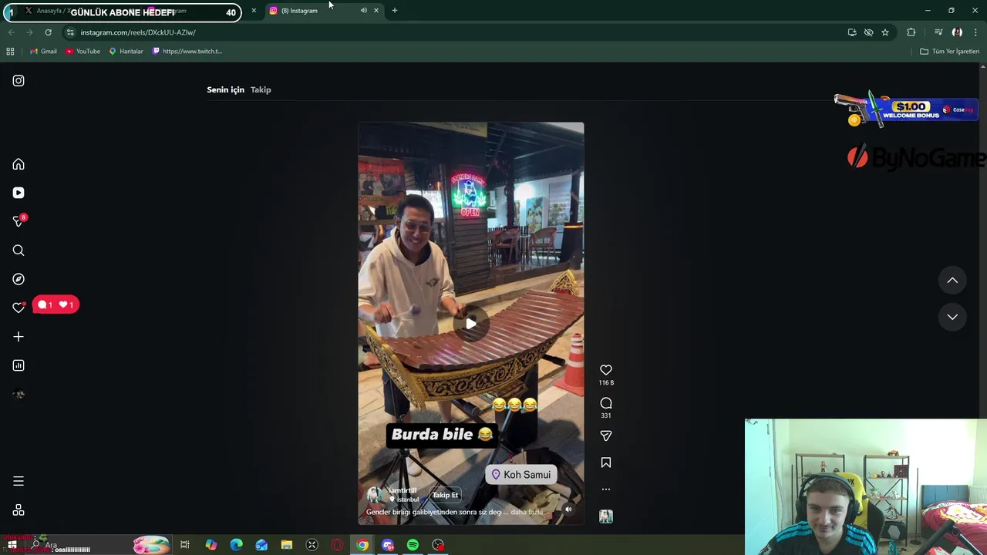This screenshot has height=555, width=987.
Task: Go to previous reel with up chevron
Action: (x=952, y=281)
